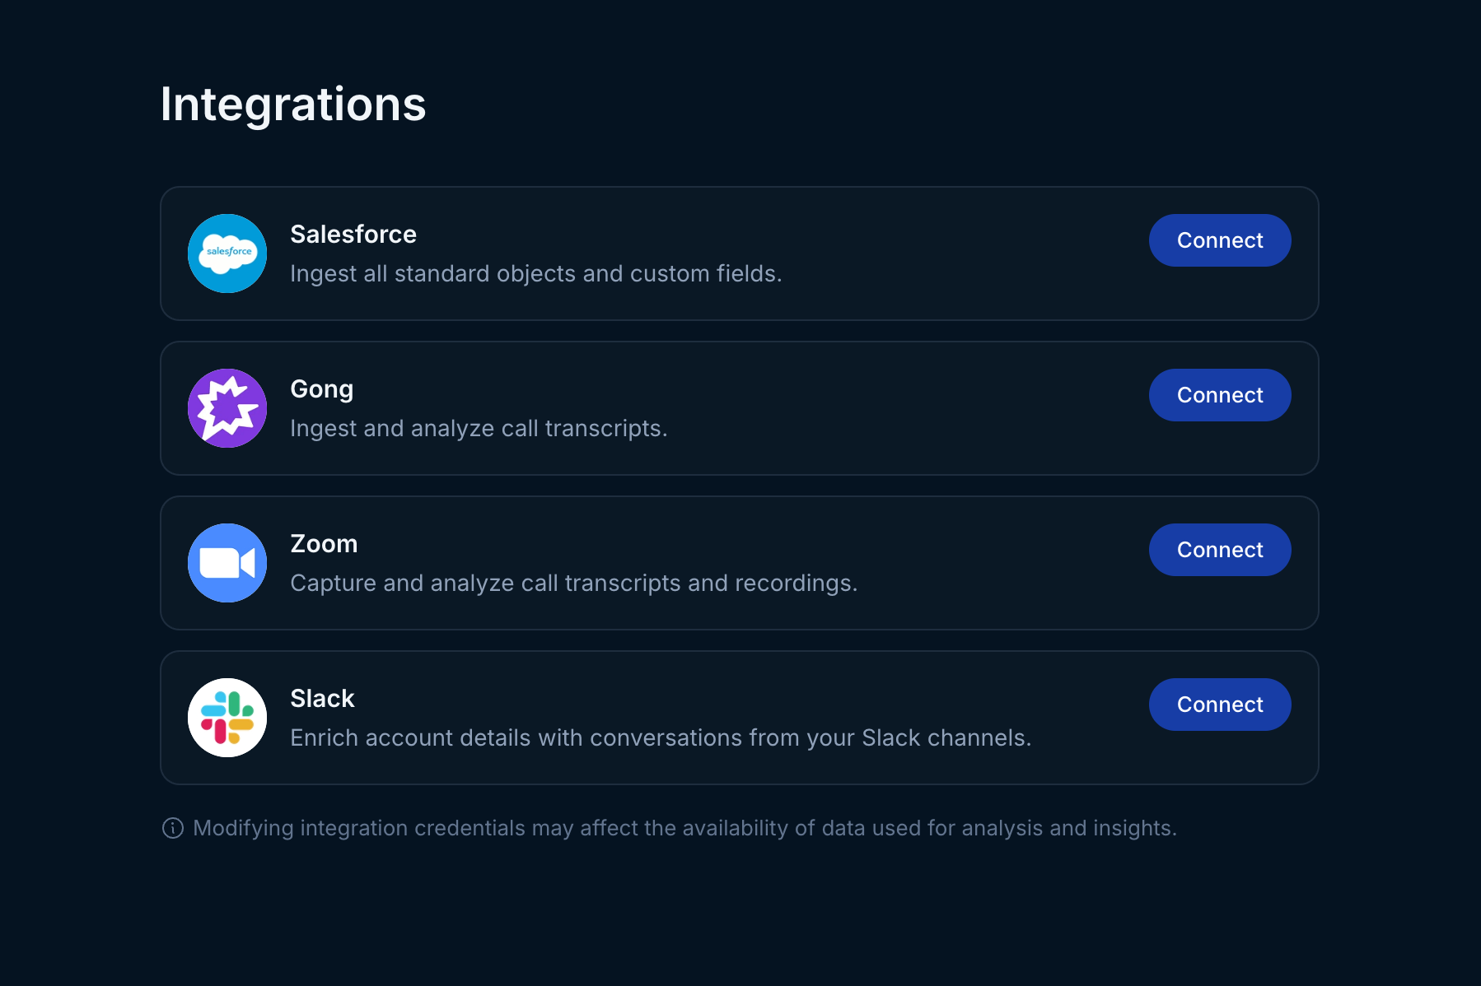The width and height of the screenshot is (1481, 986).
Task: Connect the Slack integration
Action: (1220, 705)
